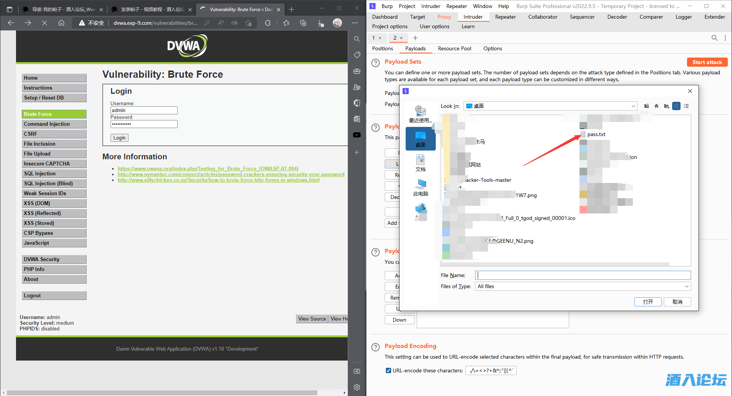Click the Home icon in file dialog
This screenshot has width=732, height=396.
(x=657, y=106)
